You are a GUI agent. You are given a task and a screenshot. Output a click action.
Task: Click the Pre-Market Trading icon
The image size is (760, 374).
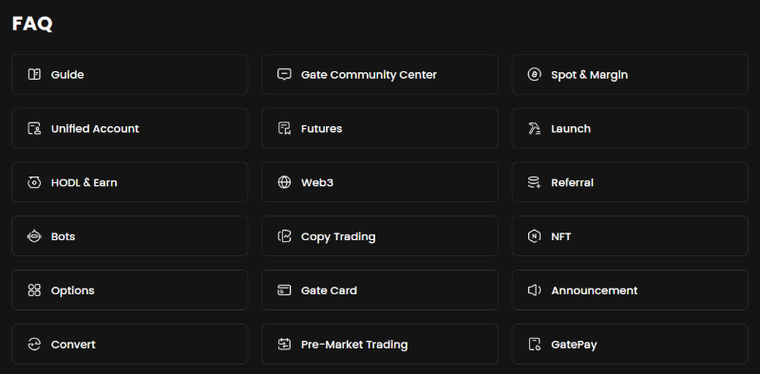pyautogui.click(x=284, y=345)
